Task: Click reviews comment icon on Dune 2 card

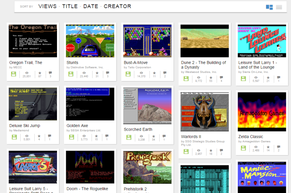Action: coord(222,77)
